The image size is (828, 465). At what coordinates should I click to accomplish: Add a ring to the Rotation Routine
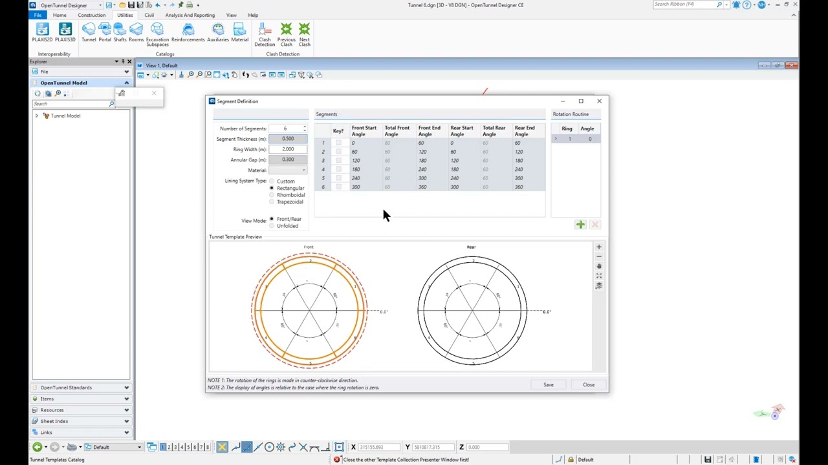[x=580, y=225]
